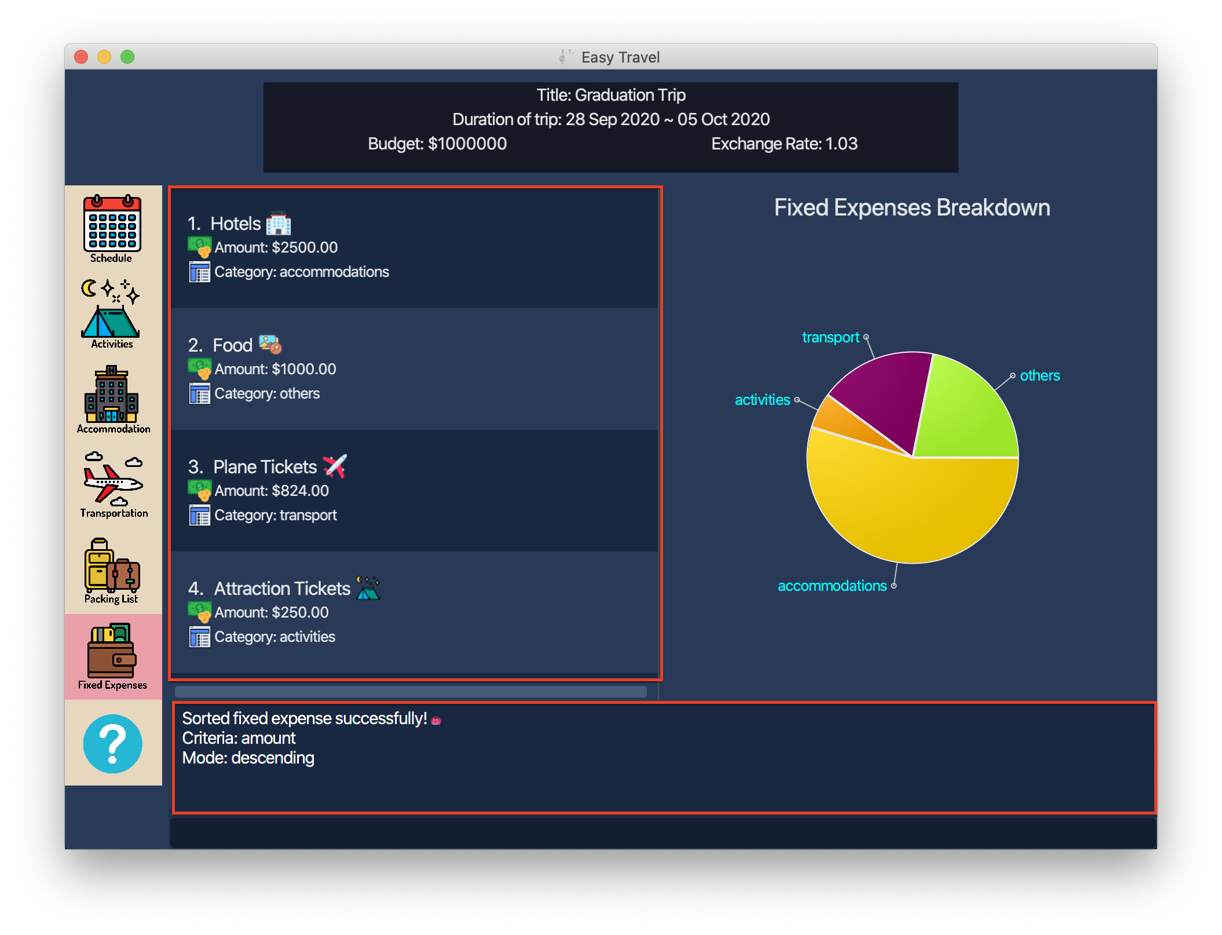Viewport: 1222px width, 935px height.
Task: Open the Accommodation hotel icon
Action: (112, 400)
